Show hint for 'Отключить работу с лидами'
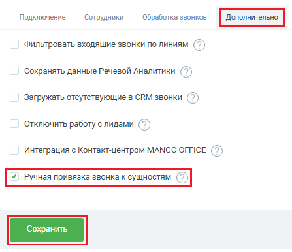The width and height of the screenshot is (292, 252). coord(144,125)
